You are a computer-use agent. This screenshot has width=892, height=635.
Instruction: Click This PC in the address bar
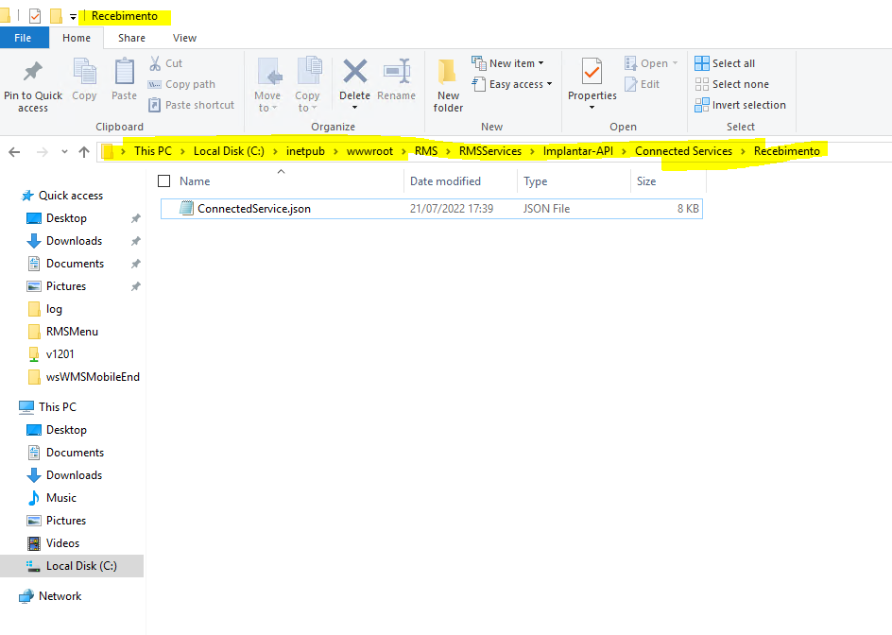(152, 151)
